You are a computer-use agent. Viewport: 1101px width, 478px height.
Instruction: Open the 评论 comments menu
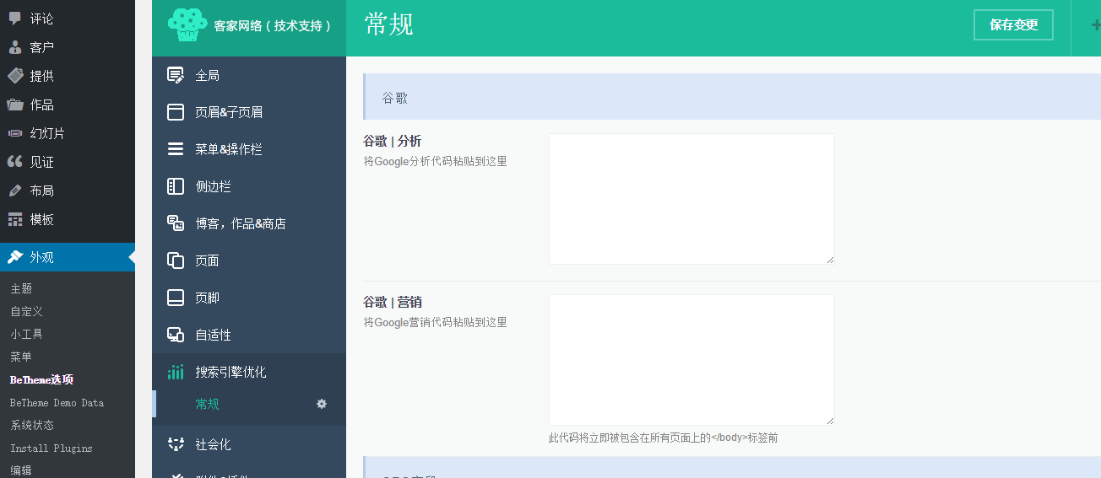(x=41, y=19)
